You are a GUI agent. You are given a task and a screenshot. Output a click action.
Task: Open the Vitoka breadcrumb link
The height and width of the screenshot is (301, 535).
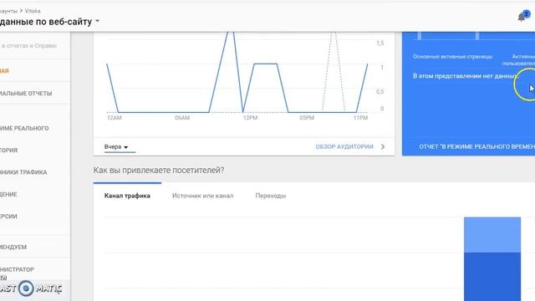[x=33, y=11]
